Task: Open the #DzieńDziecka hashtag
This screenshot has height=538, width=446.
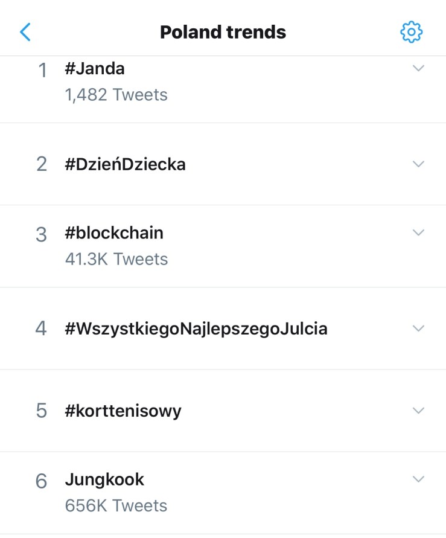Action: pyautogui.click(x=125, y=164)
